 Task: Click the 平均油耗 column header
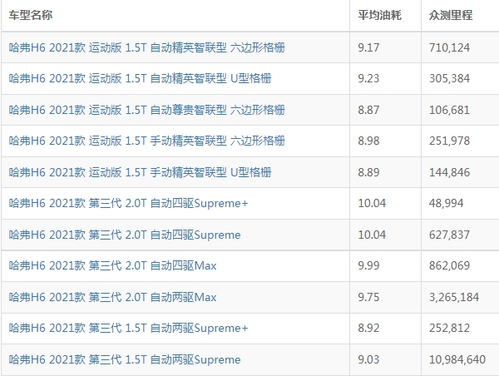tap(380, 15)
